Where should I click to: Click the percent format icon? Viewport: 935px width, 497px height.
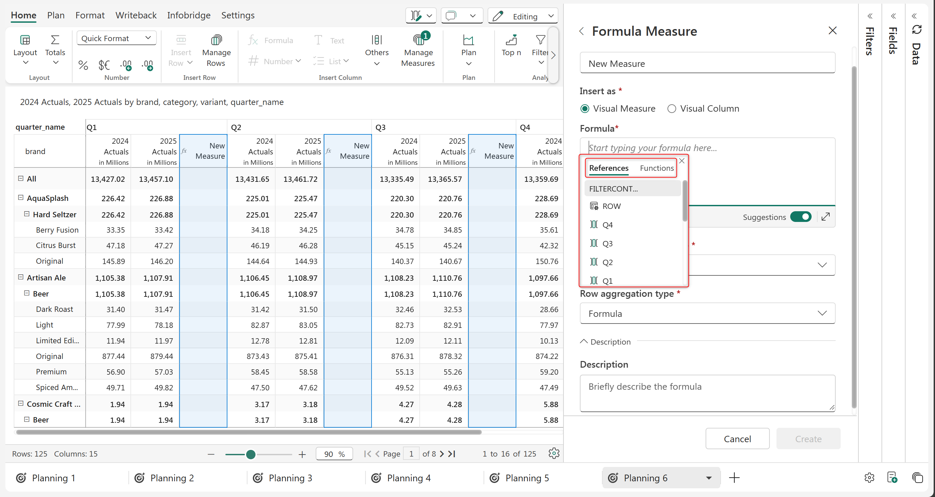(83, 65)
